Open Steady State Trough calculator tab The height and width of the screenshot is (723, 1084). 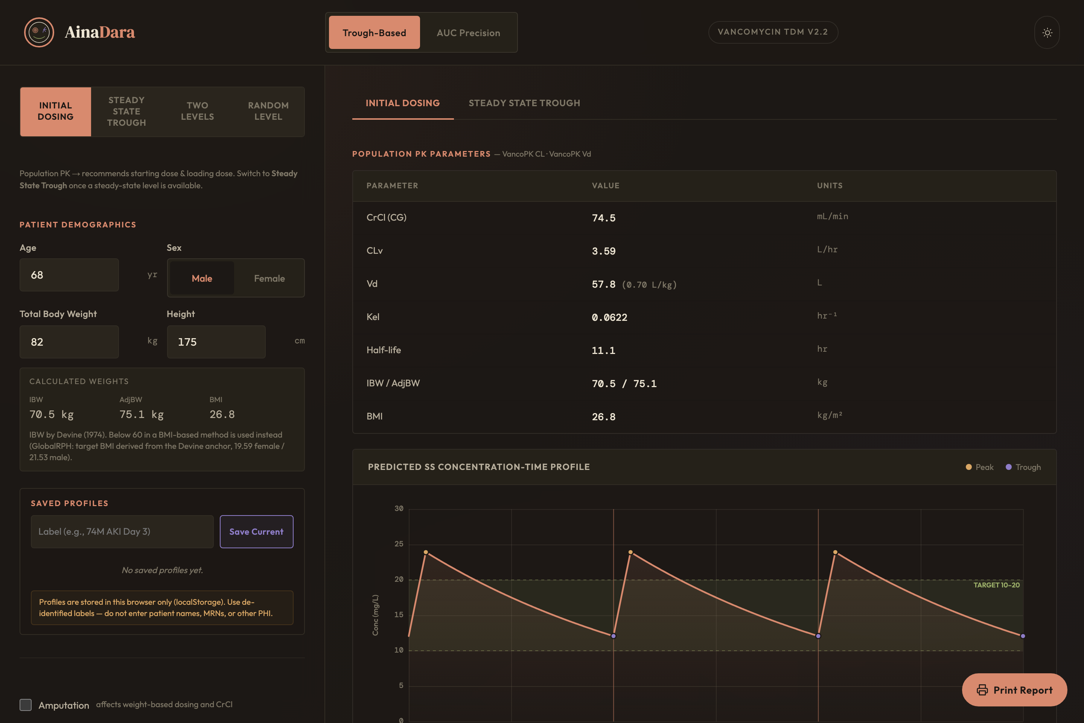(126, 111)
